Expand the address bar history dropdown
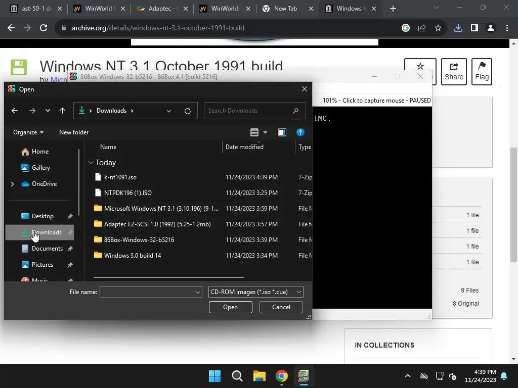Viewport: 518px width, 388px height. (x=169, y=111)
